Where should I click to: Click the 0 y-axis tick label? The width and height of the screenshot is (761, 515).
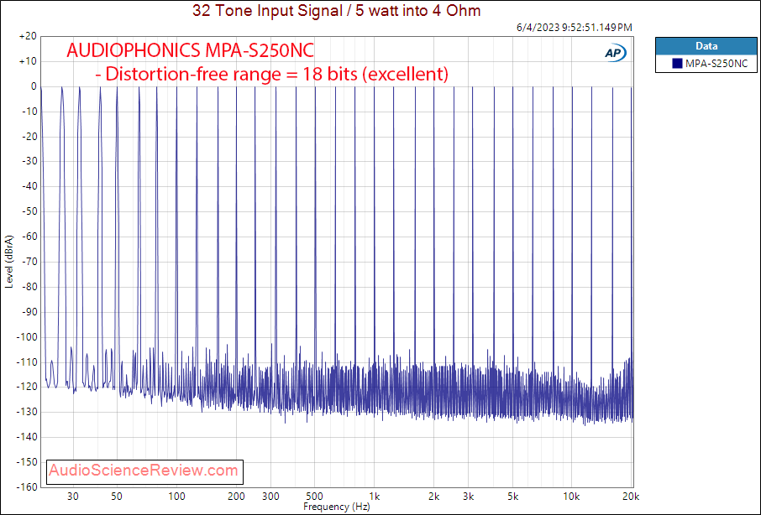point(34,86)
